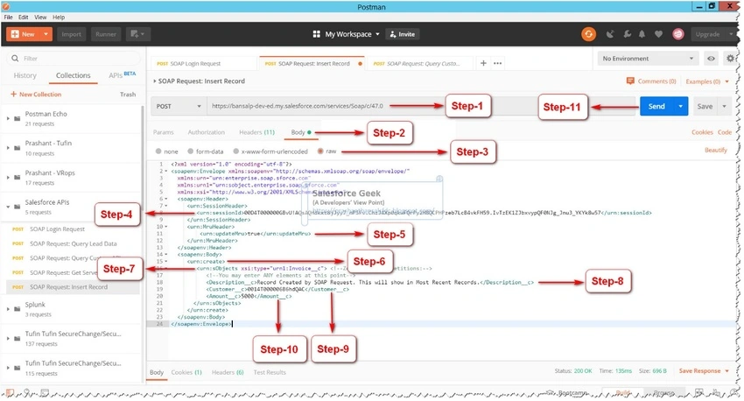The height and width of the screenshot is (401, 744).
Task: Select the x-www-form-urlencoded radio option
Action: (x=235, y=151)
